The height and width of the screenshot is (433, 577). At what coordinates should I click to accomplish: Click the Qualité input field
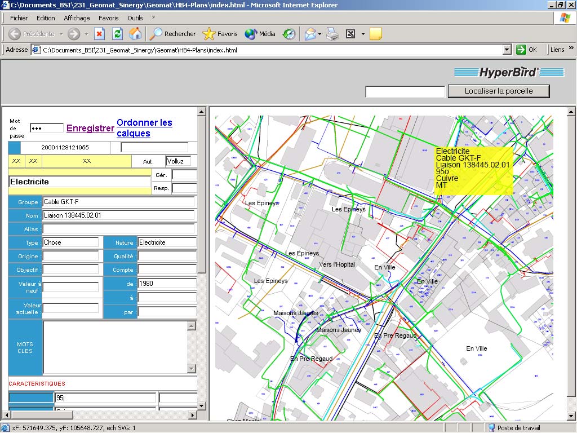click(167, 257)
